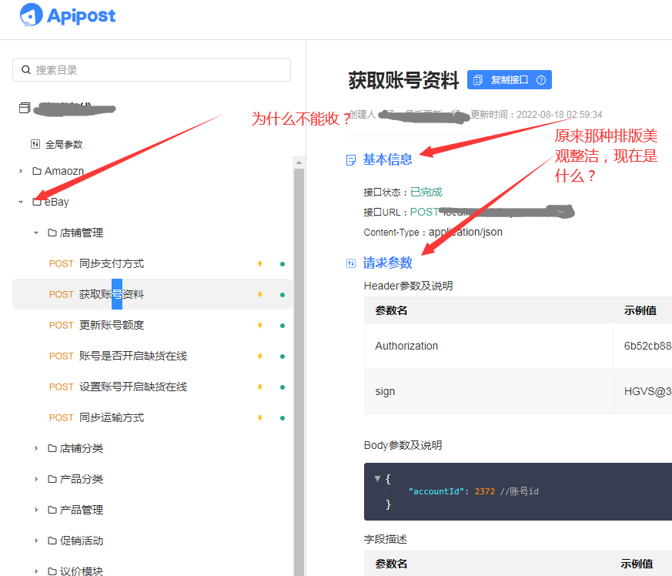672x576 pixels.
Task: Click the 店铺管理 folder icon
Action: [52, 233]
